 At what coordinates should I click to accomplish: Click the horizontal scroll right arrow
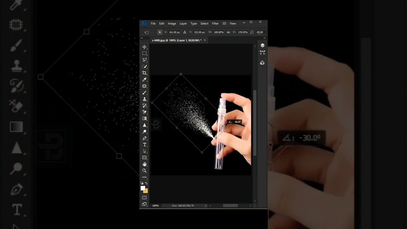pos(250,206)
